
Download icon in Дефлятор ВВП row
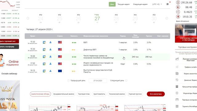pos(50,49)
